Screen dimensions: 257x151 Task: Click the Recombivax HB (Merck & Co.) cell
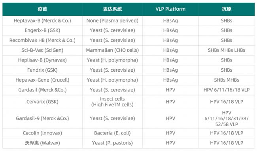click(x=42, y=41)
